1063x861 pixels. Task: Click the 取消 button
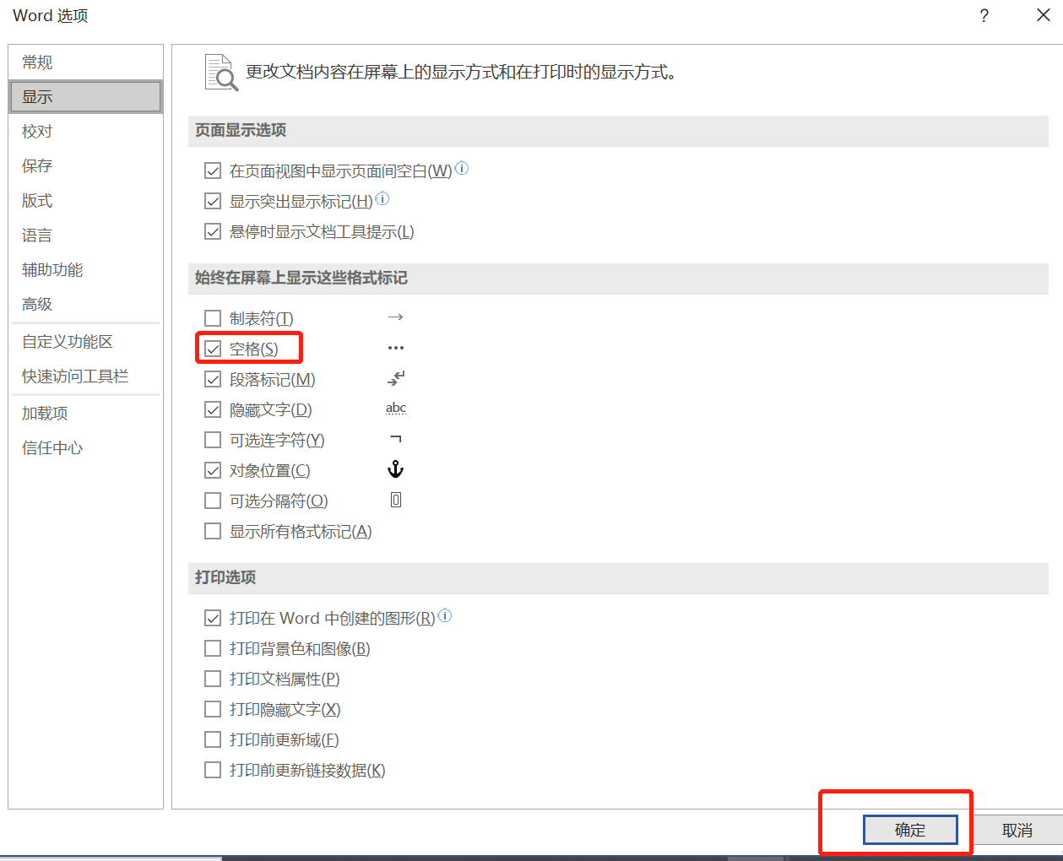pyautogui.click(x=1017, y=831)
